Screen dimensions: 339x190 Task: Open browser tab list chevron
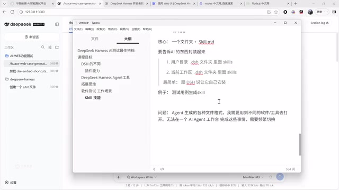pos(4,4)
